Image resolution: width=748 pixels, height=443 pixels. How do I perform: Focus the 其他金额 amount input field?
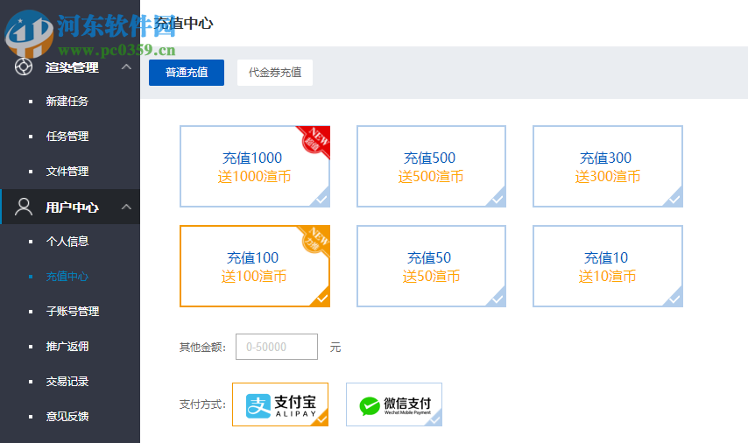pos(277,347)
